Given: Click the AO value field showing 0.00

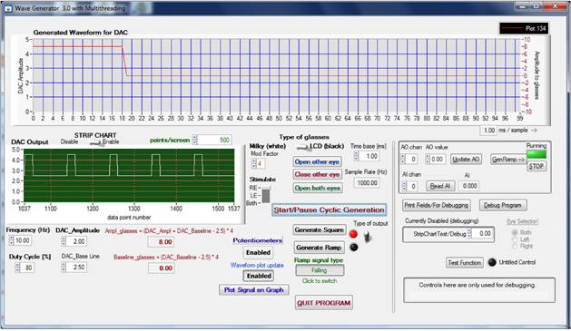Looking at the screenshot, I should [x=438, y=160].
